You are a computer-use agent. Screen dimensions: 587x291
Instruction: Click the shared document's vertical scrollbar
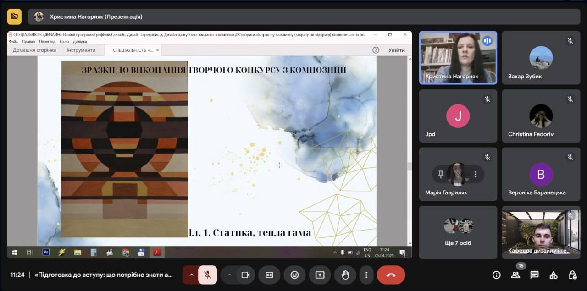point(410,167)
